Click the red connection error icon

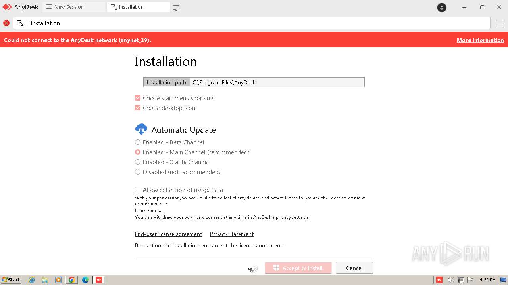(x=6, y=23)
